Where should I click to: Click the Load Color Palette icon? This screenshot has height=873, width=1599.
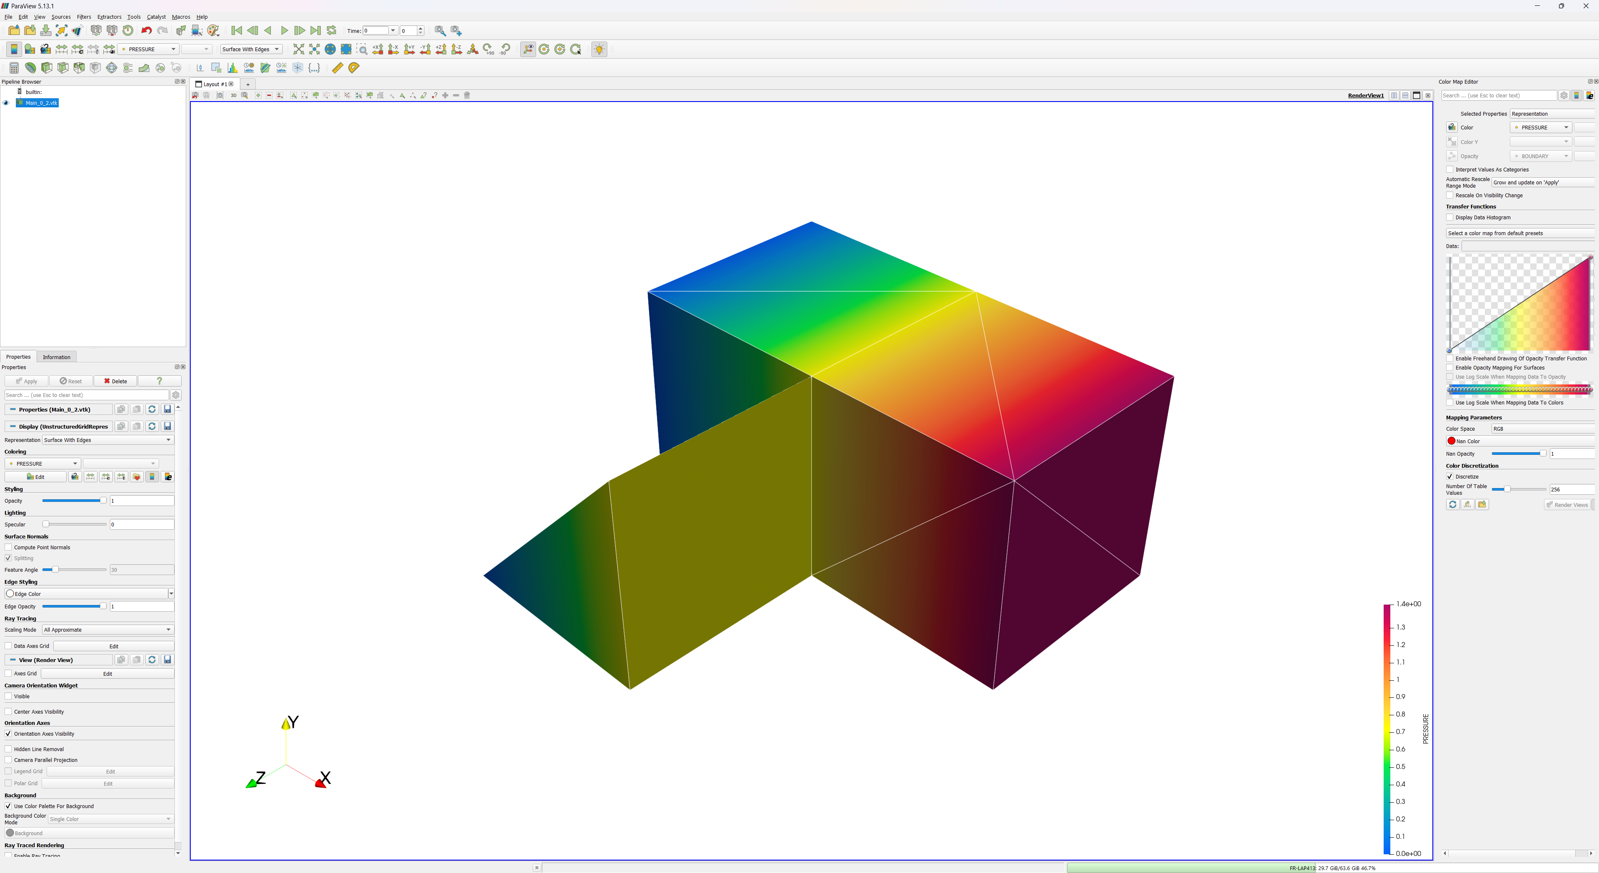[x=214, y=30]
